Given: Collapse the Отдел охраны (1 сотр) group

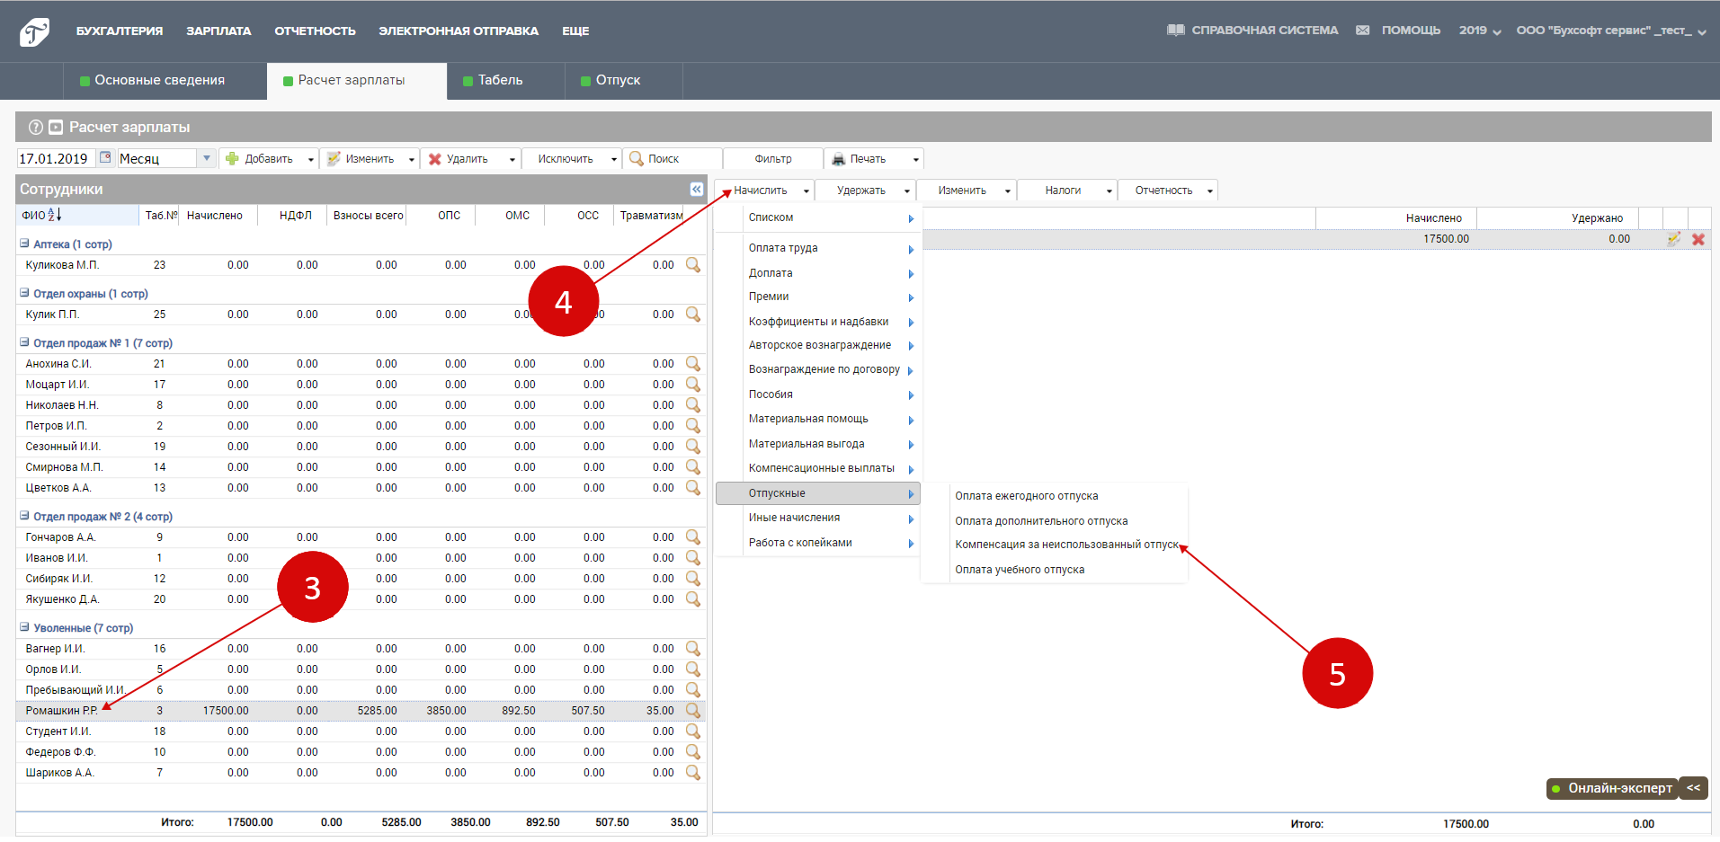Looking at the screenshot, I should pyautogui.click(x=24, y=293).
